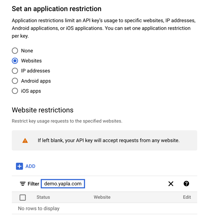Click the demo.yapla.com filter input field
This screenshot has width=206, height=217.
pos(63,184)
